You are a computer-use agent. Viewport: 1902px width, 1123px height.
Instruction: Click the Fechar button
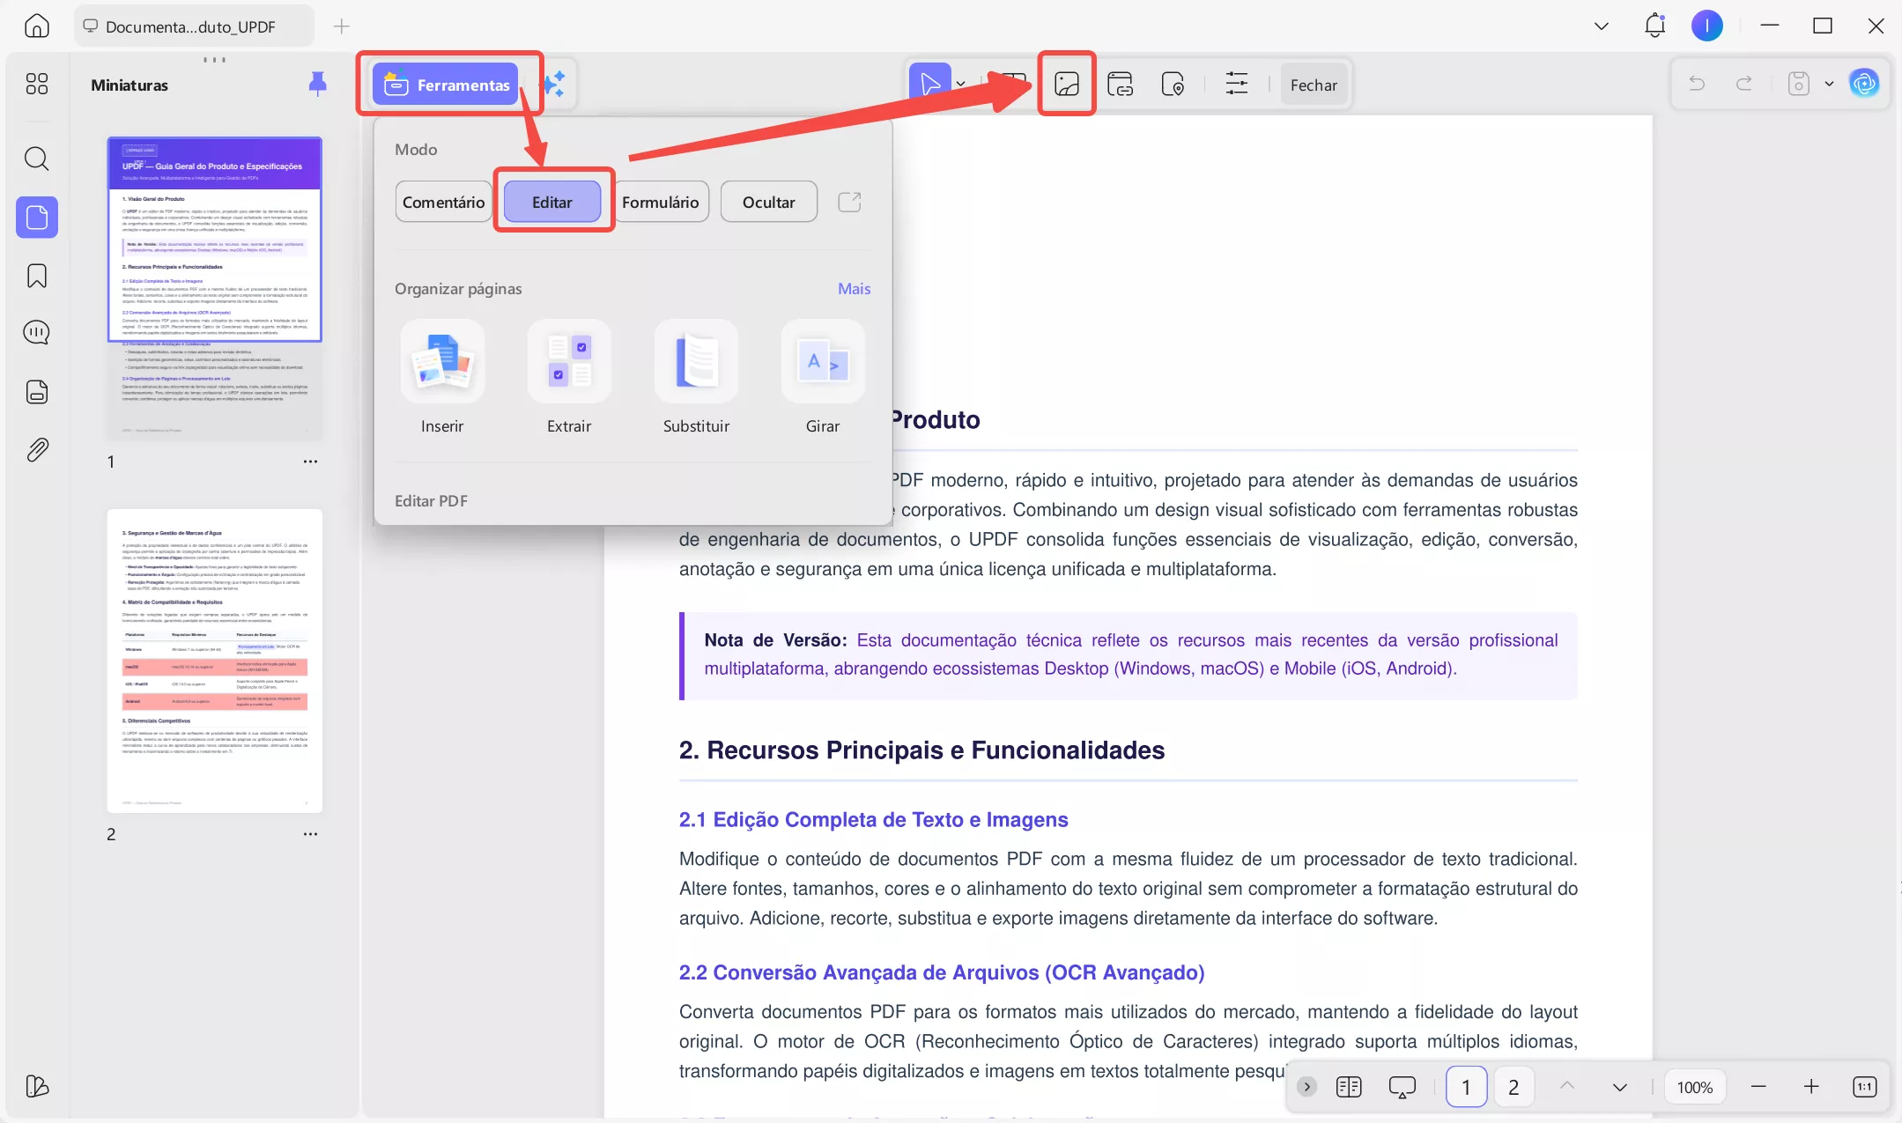click(x=1314, y=85)
